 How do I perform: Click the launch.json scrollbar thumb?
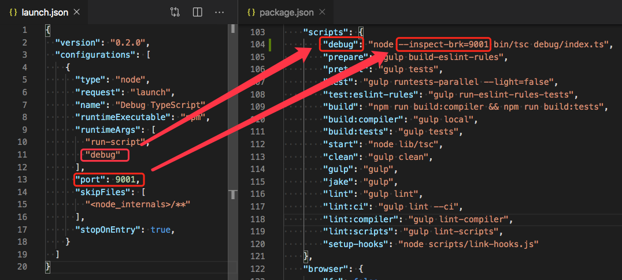232,29
